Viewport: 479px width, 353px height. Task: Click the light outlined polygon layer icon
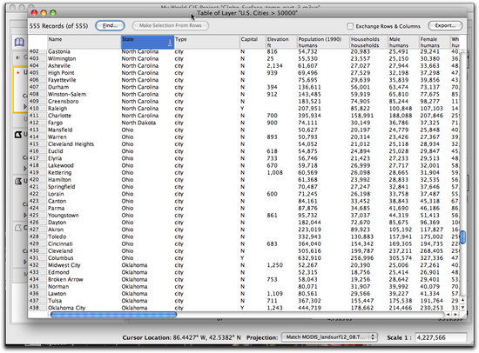(18, 228)
